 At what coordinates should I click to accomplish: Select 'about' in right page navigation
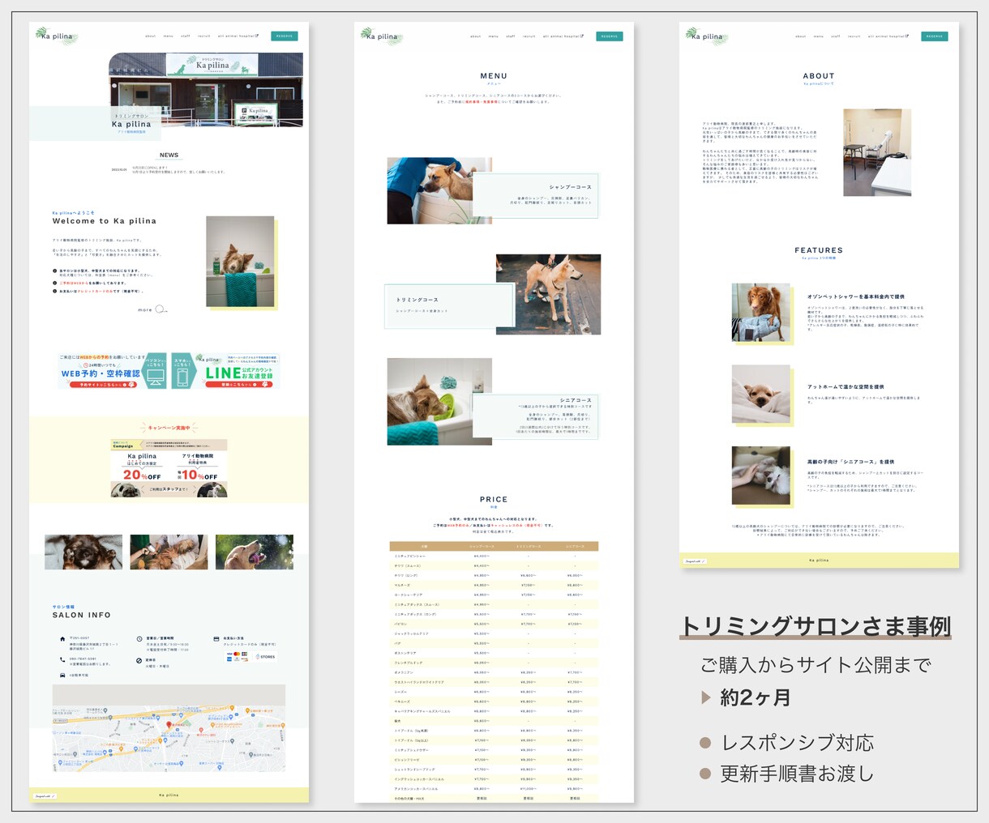(x=801, y=36)
